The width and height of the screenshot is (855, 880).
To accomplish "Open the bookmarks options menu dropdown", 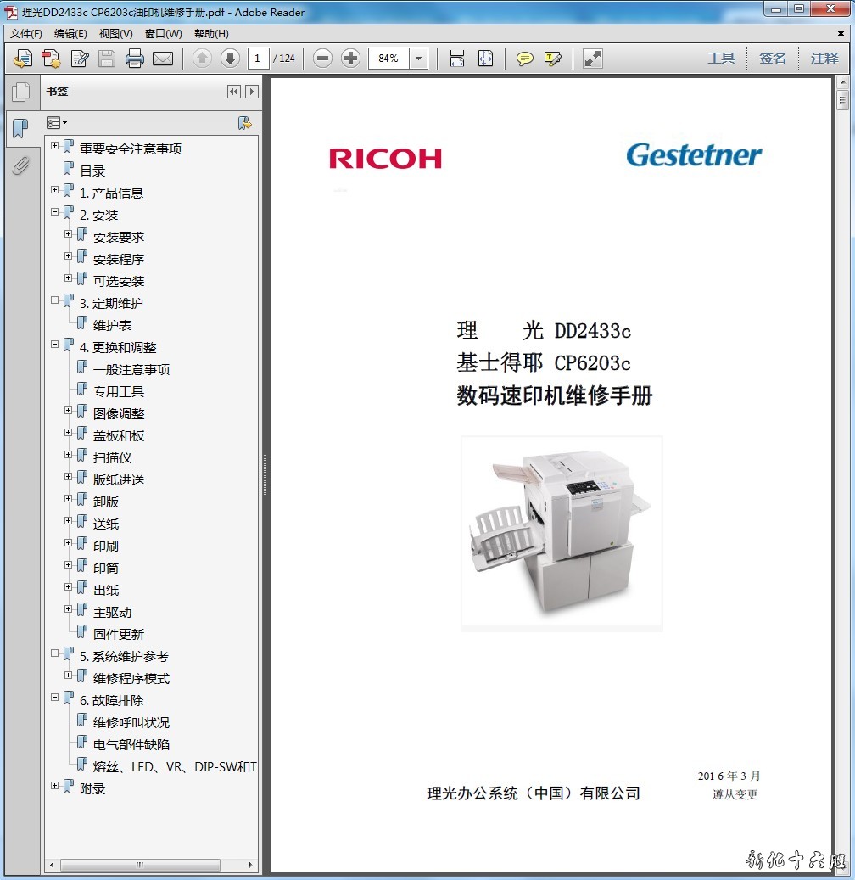I will tap(57, 123).
